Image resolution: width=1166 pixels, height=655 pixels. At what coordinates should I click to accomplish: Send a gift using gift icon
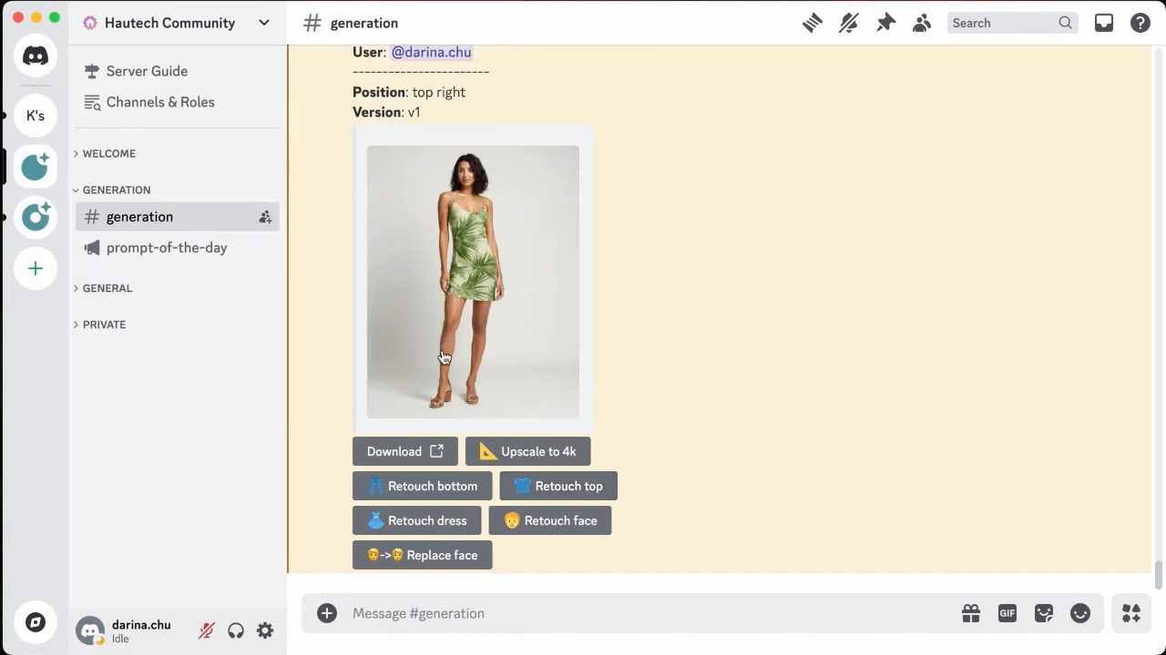click(971, 613)
